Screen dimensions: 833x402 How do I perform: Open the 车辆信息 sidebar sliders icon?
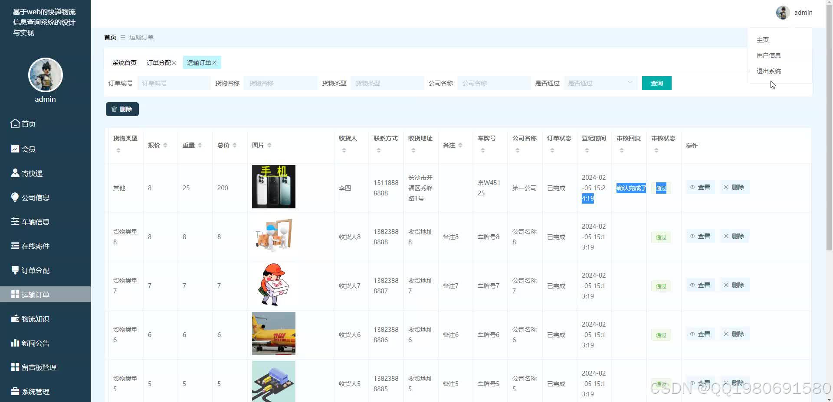[x=15, y=221]
